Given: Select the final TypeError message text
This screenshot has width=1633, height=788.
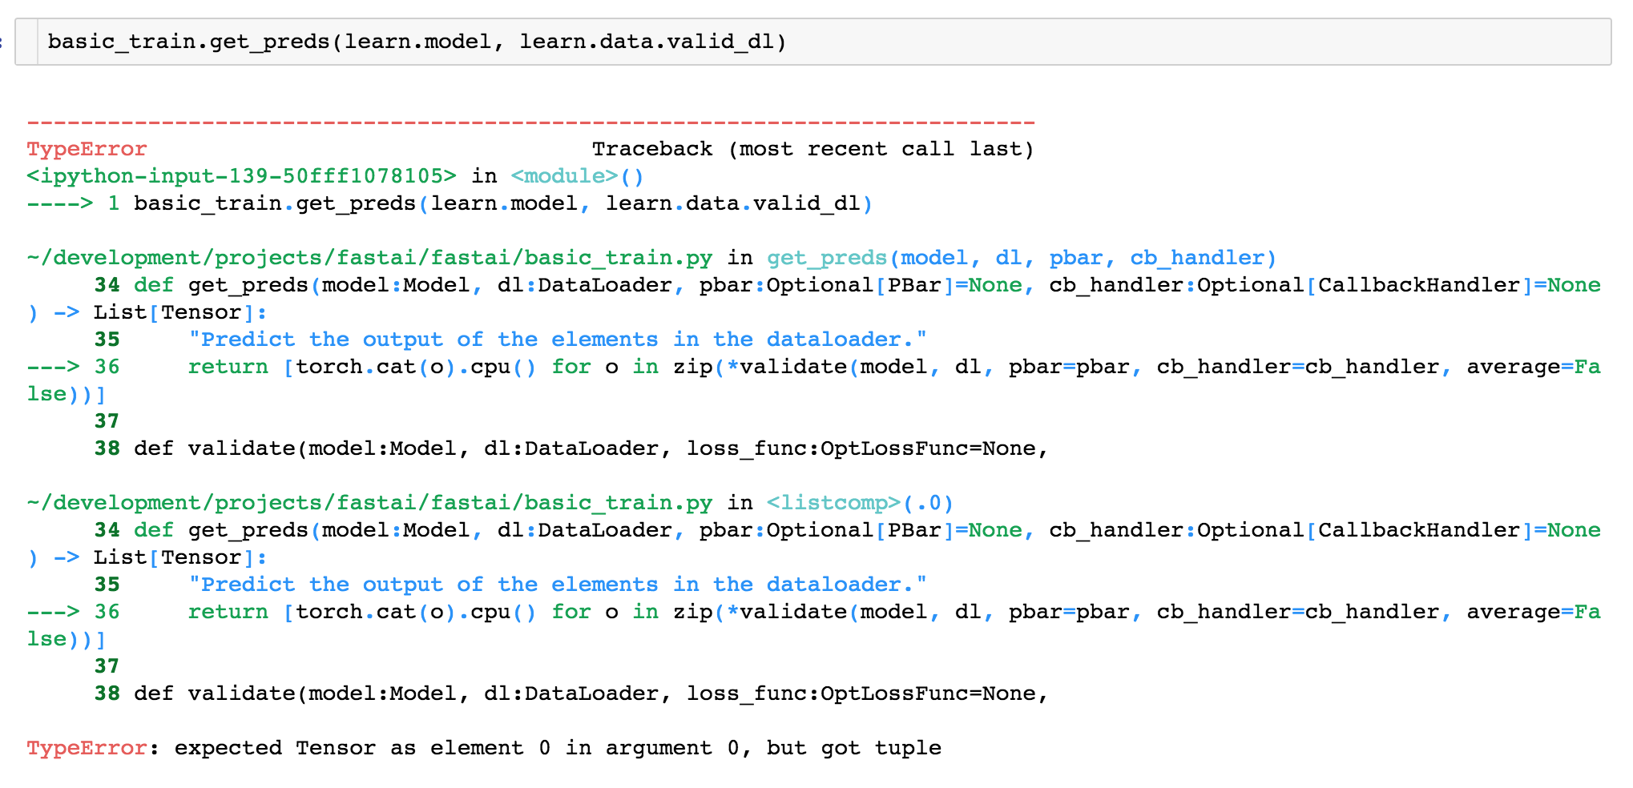Looking at the screenshot, I should coord(481,747).
